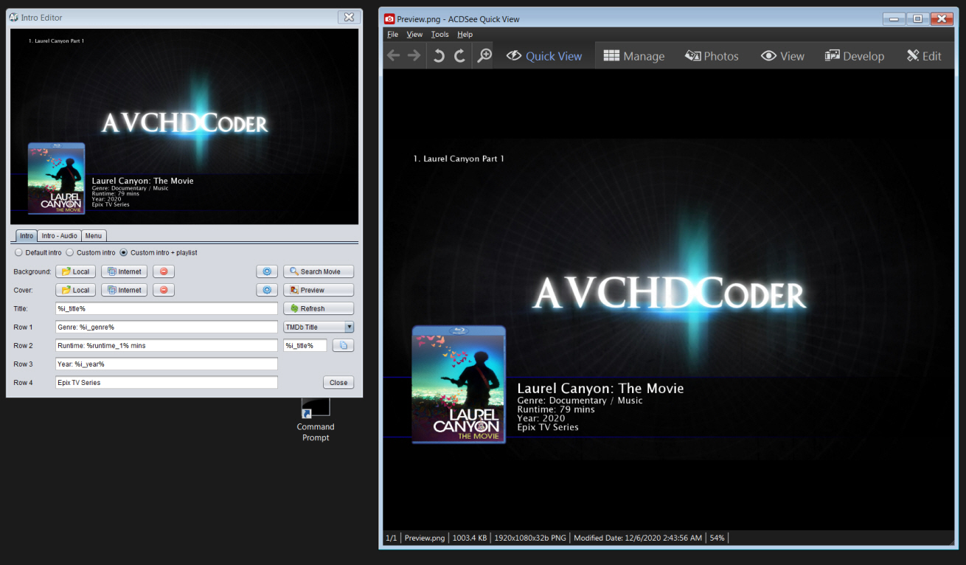
Task: Click Internet button for Cover
Action: 124,290
